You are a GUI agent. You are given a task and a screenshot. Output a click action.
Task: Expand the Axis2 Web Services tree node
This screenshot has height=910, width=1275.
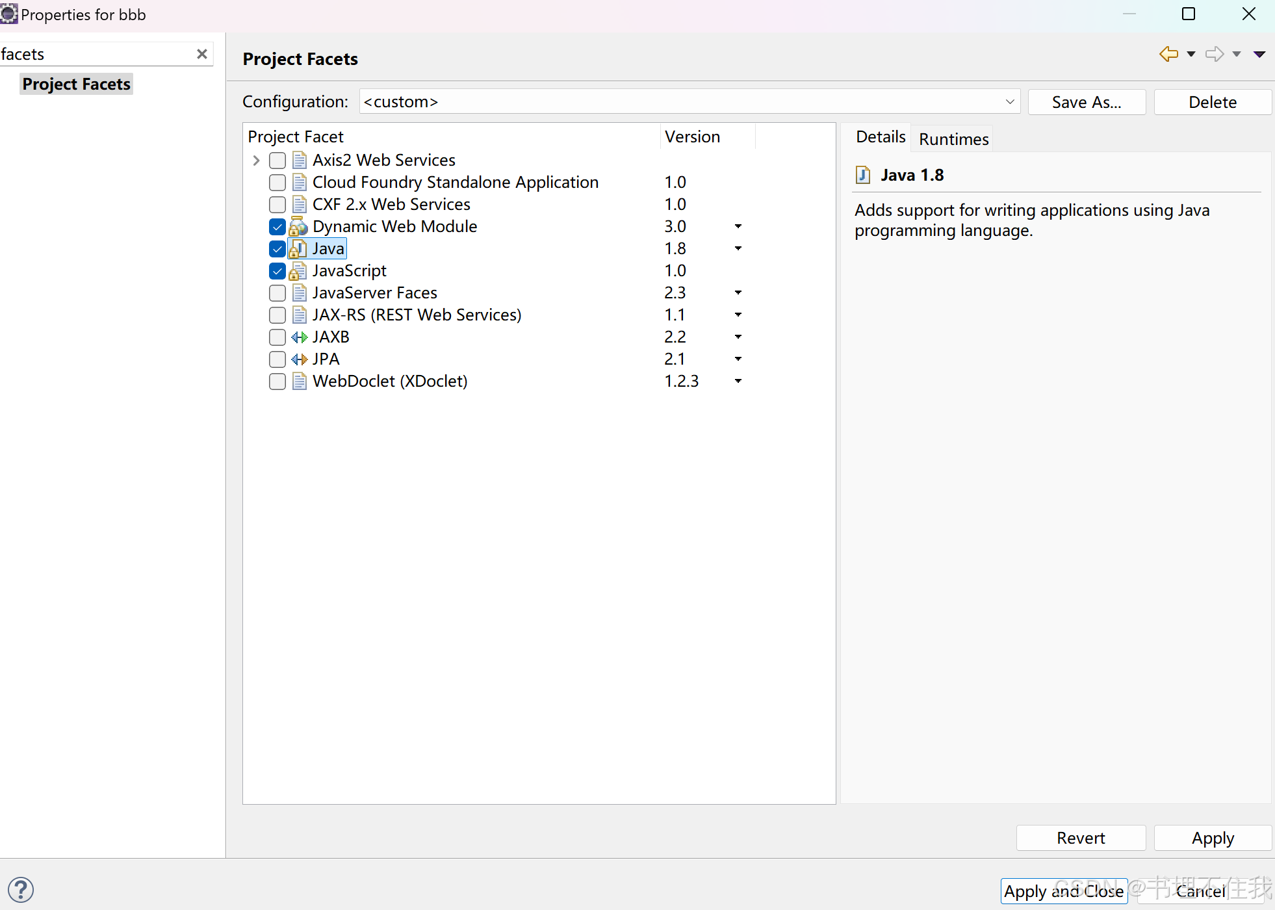tap(256, 161)
